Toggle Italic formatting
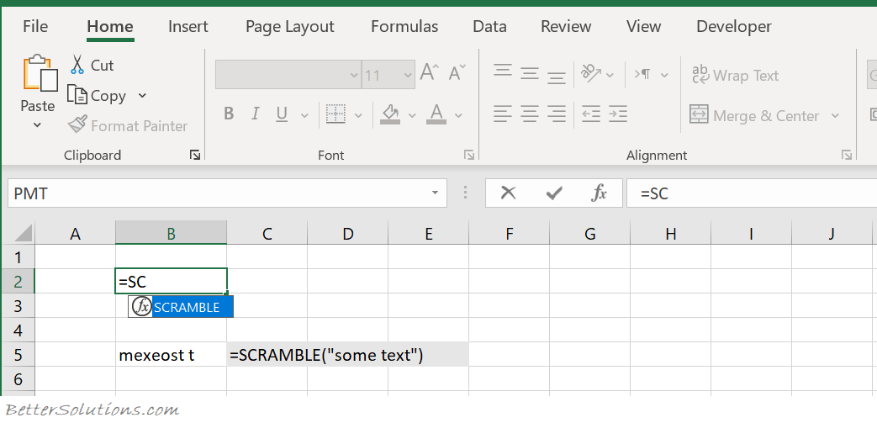Image resolution: width=877 pixels, height=423 pixels. (255, 114)
